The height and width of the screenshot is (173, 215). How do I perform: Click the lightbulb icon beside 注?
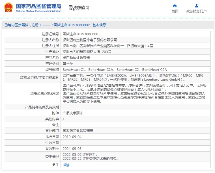click(x=54, y=165)
